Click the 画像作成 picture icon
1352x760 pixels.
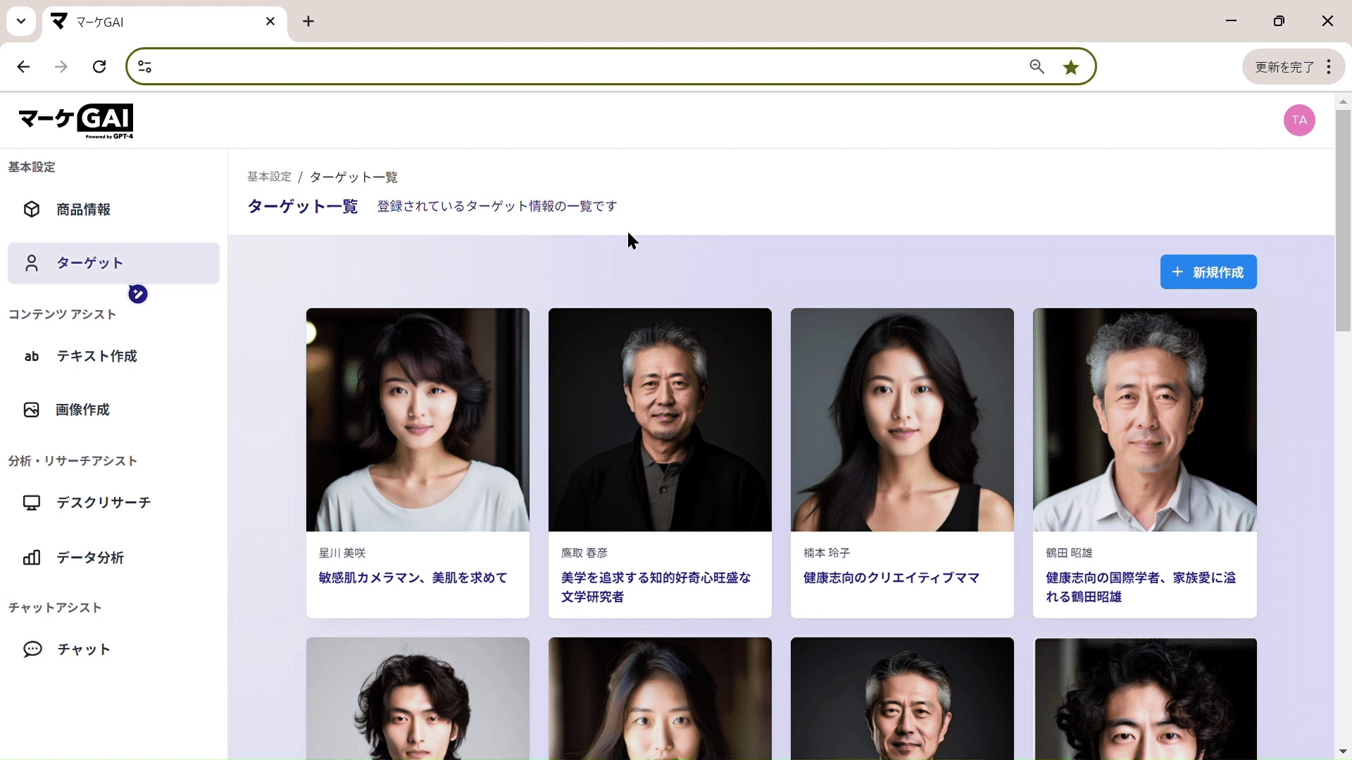tap(32, 410)
